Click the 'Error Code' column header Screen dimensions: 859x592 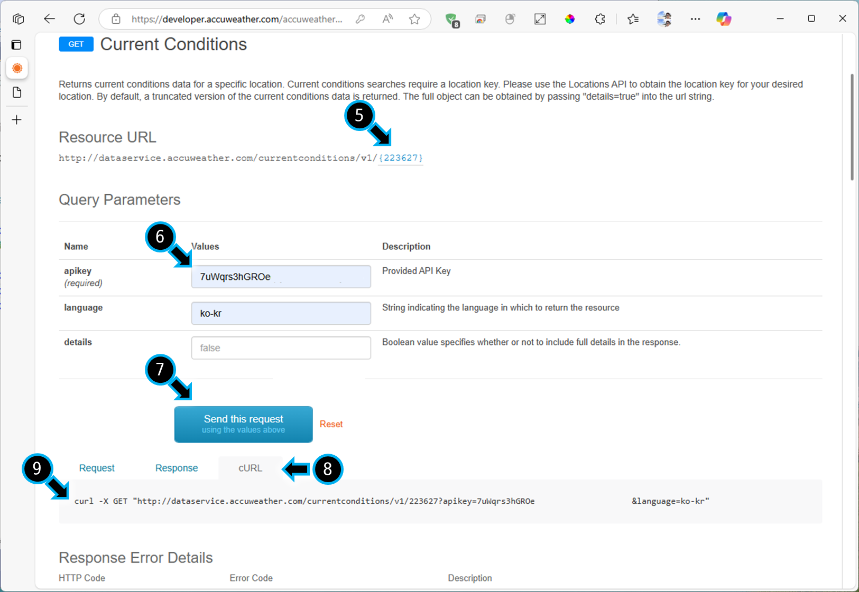click(251, 578)
